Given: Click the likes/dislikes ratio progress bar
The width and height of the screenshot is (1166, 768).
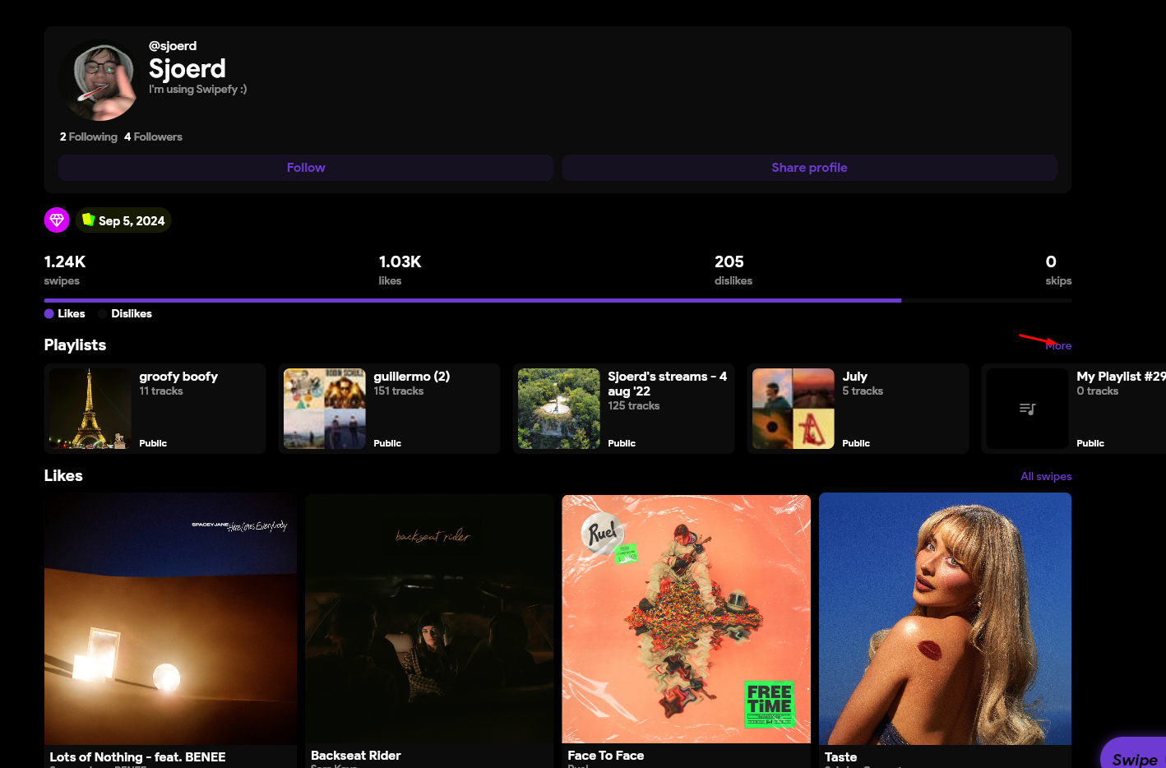Looking at the screenshot, I should [557, 300].
